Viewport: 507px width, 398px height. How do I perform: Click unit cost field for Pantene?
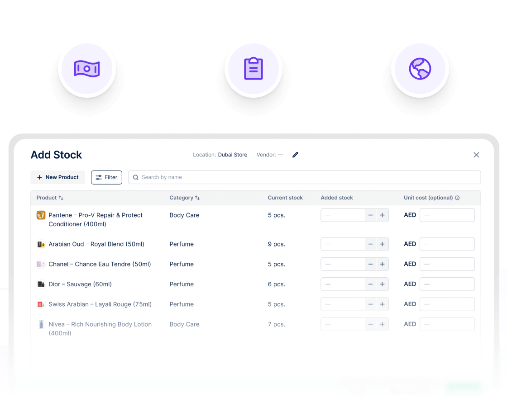(x=447, y=215)
